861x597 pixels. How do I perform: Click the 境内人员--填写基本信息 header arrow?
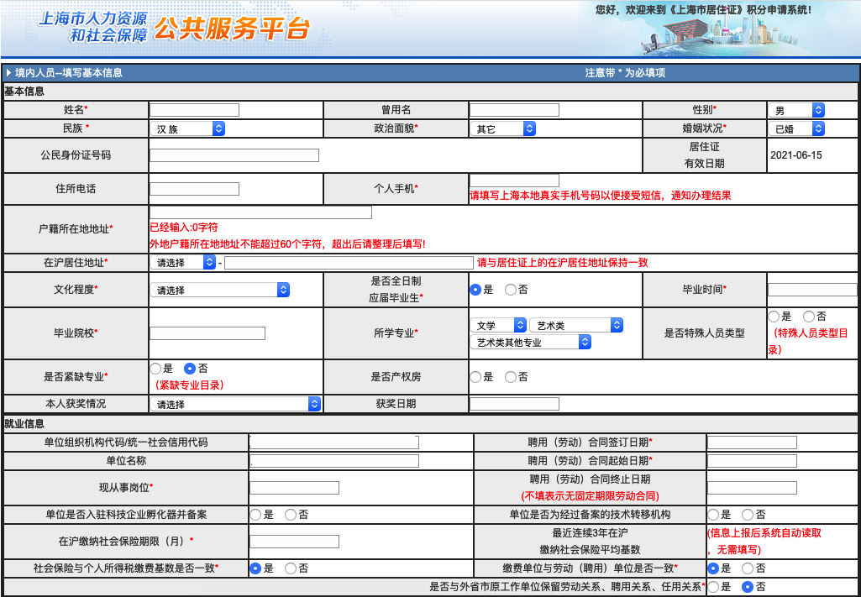click(x=8, y=72)
